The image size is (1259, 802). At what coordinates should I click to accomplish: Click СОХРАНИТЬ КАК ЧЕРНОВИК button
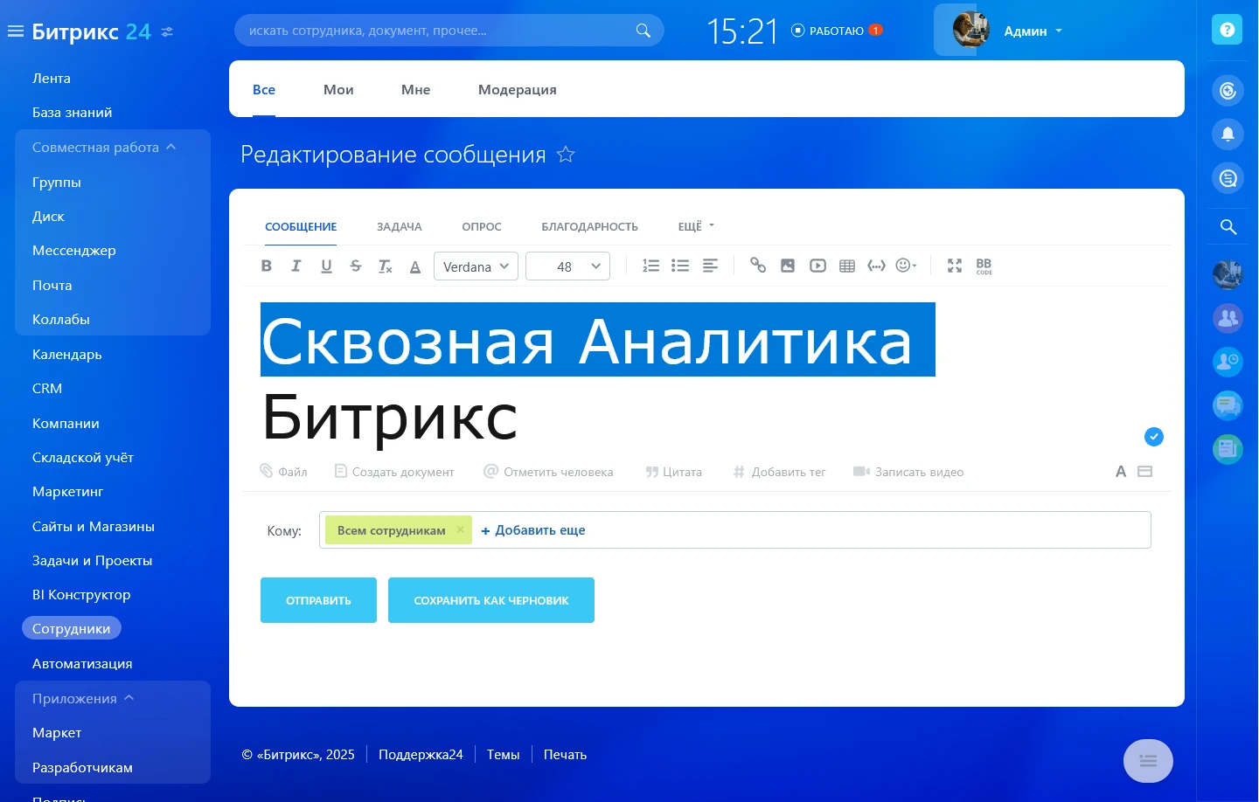pos(490,600)
